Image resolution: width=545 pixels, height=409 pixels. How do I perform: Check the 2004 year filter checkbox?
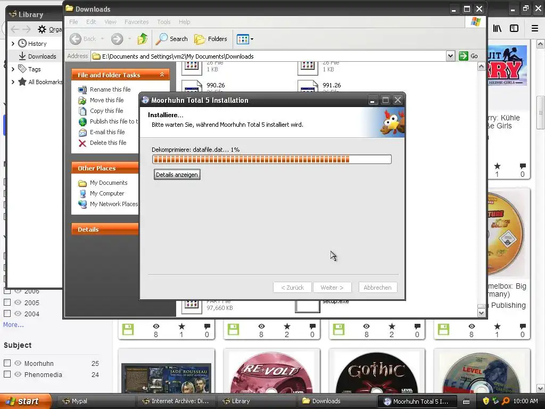point(7,313)
